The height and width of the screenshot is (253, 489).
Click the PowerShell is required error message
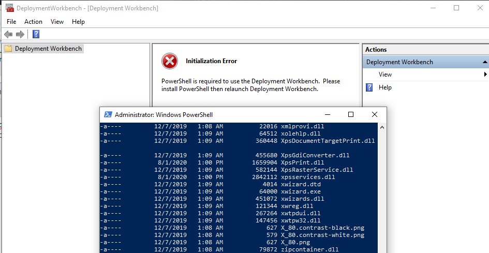coord(251,85)
